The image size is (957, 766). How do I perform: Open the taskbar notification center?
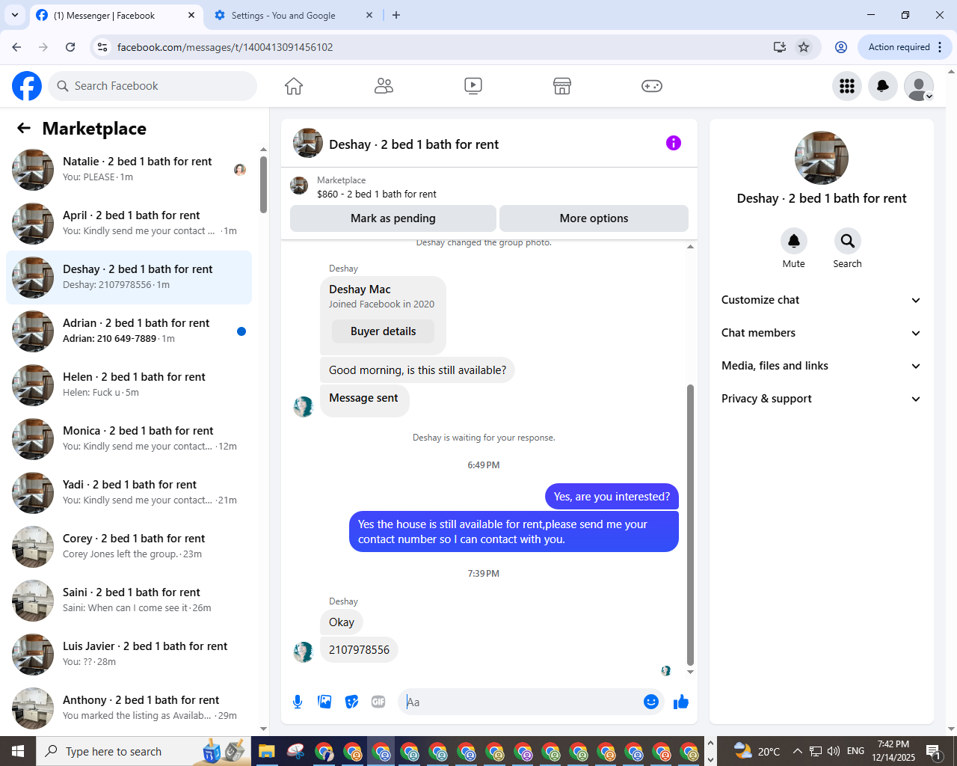click(934, 751)
